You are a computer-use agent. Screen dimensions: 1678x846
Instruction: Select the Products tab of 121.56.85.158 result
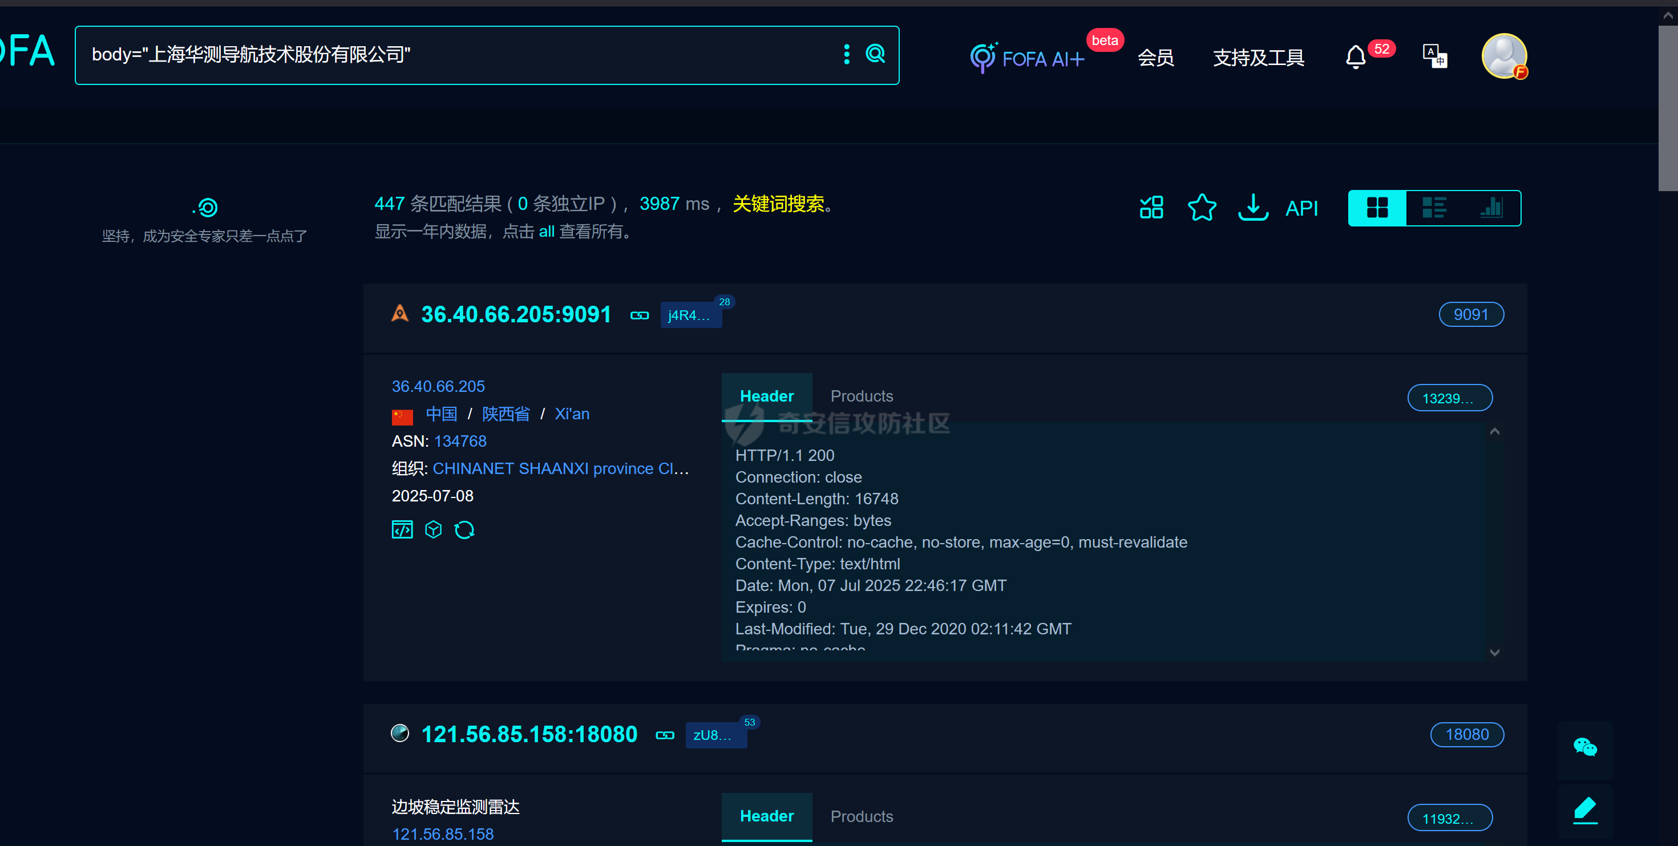(861, 816)
